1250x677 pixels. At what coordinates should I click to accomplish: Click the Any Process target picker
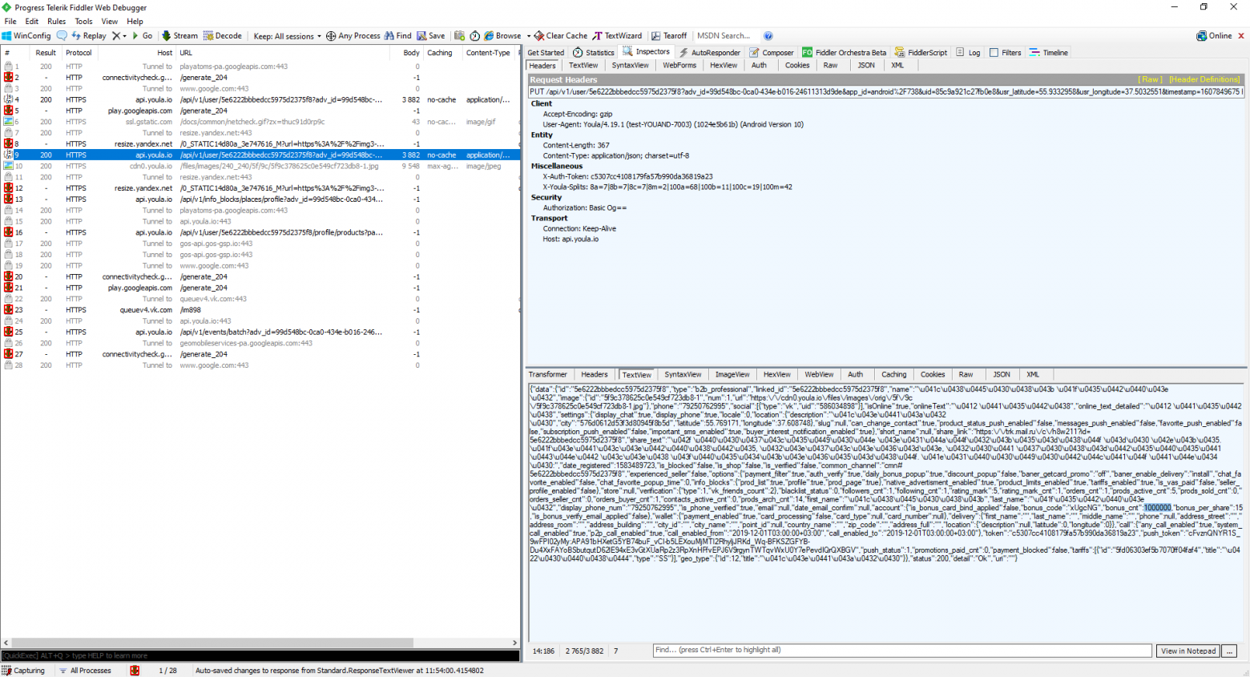(x=353, y=36)
